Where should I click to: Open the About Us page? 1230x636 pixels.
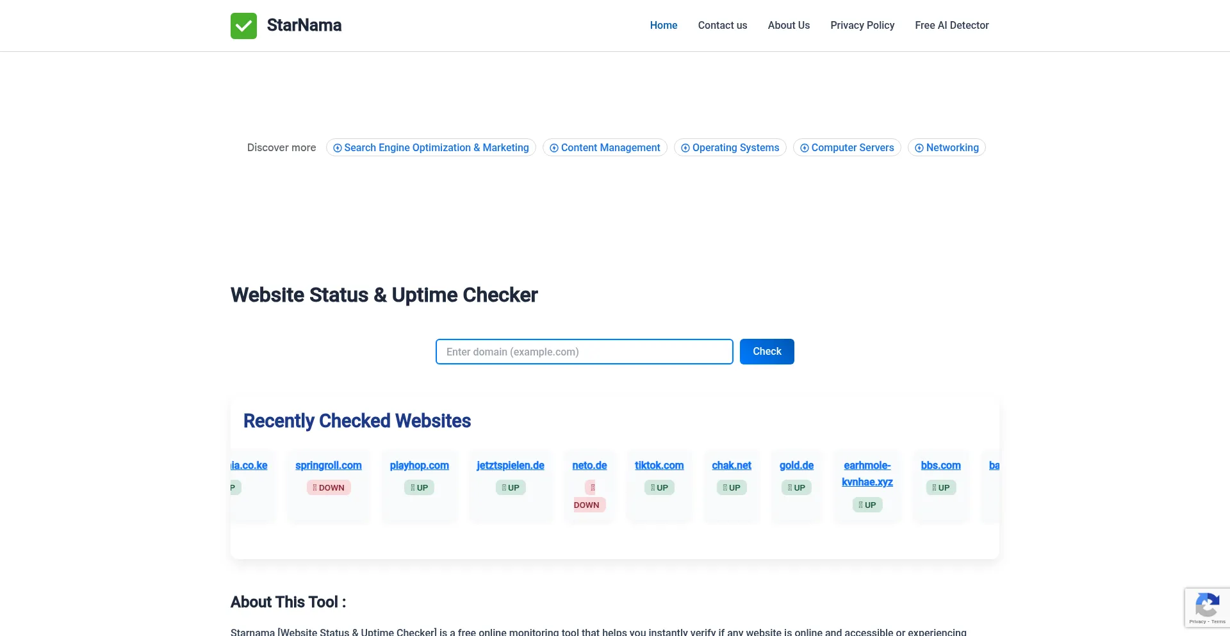(x=789, y=26)
